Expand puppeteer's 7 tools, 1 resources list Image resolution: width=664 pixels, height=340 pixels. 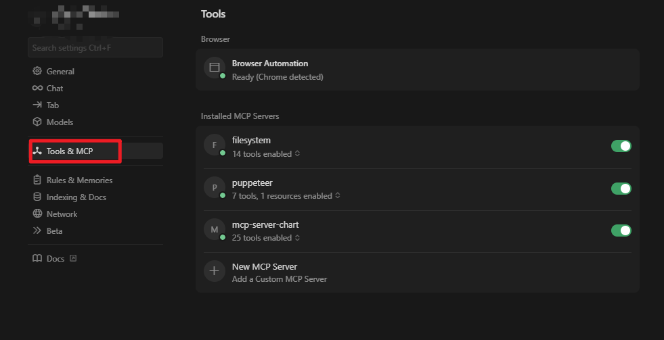tap(286, 196)
